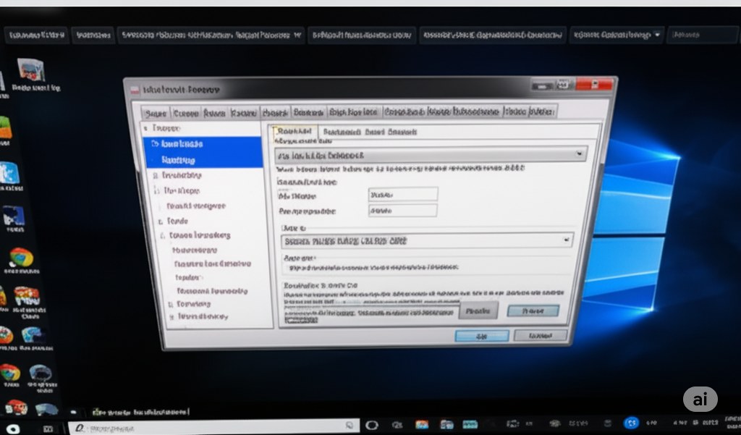Open the dropdown arrow in the top toolbar strip
The width and height of the screenshot is (741, 435).
[x=657, y=35]
